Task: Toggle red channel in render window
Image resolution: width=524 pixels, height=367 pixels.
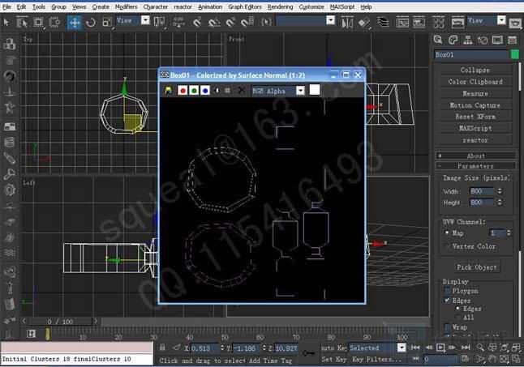Action: [x=183, y=90]
